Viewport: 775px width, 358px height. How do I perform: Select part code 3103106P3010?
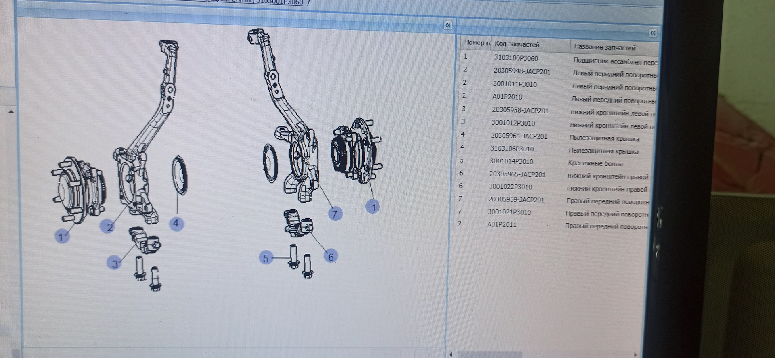point(512,149)
